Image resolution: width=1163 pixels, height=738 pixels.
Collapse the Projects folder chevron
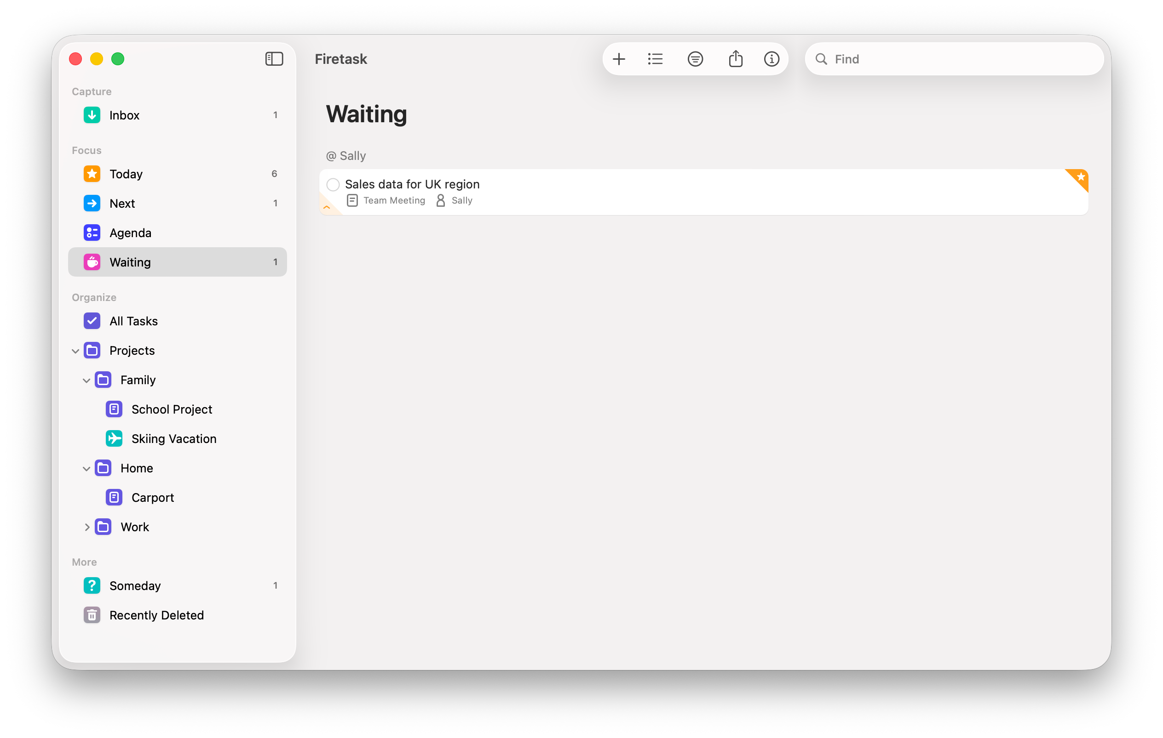coord(75,351)
